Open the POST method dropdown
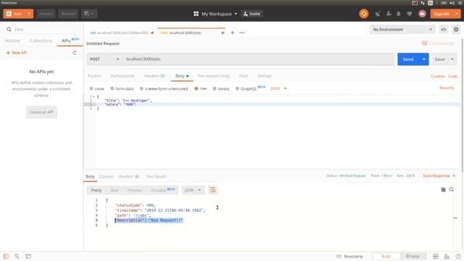 tap(104, 59)
